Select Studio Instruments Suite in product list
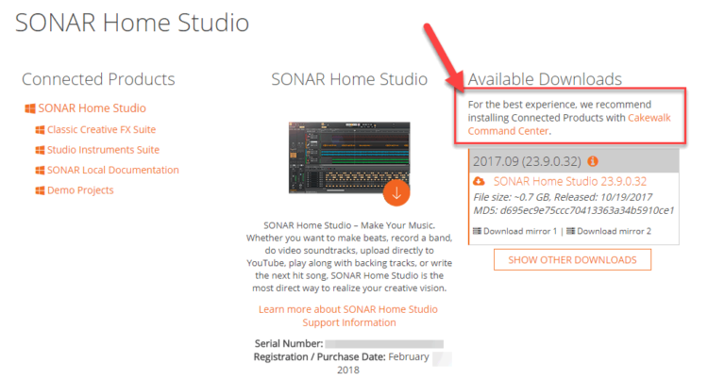708x379 pixels. click(x=103, y=150)
